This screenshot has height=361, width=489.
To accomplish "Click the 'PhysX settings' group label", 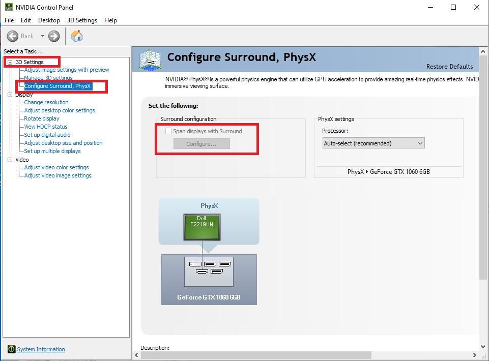I will click(336, 119).
